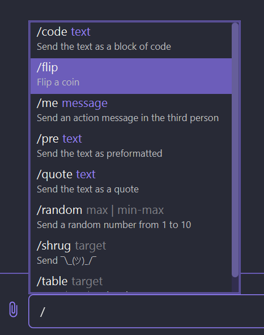Click the "max | min-max" hint of /random

click(x=125, y=211)
